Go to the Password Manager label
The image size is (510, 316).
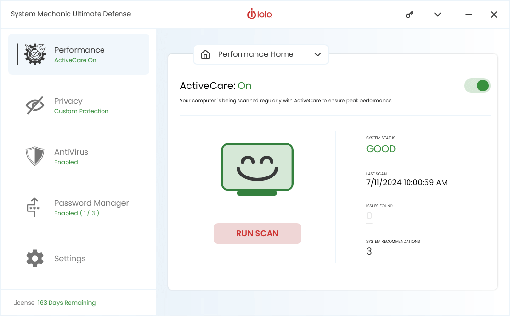[x=92, y=203]
